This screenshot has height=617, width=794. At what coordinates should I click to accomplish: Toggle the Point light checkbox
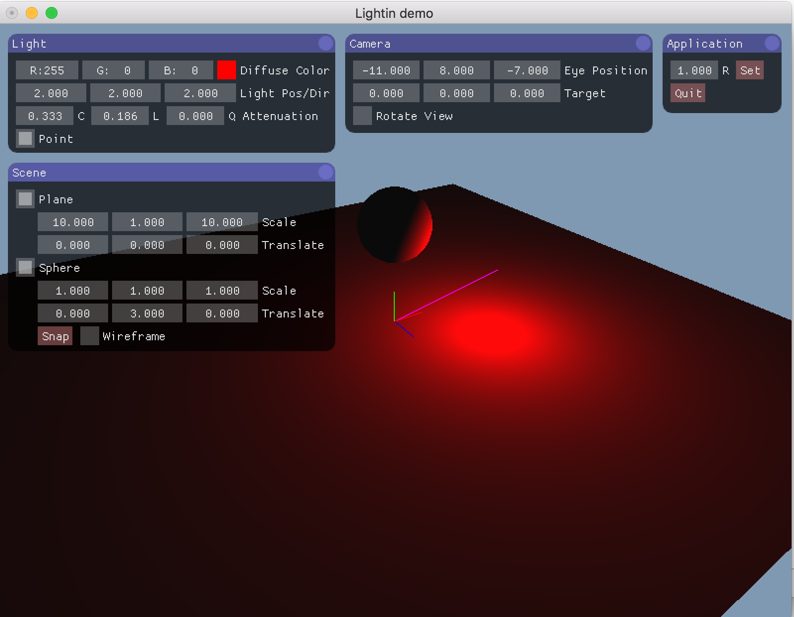click(25, 139)
